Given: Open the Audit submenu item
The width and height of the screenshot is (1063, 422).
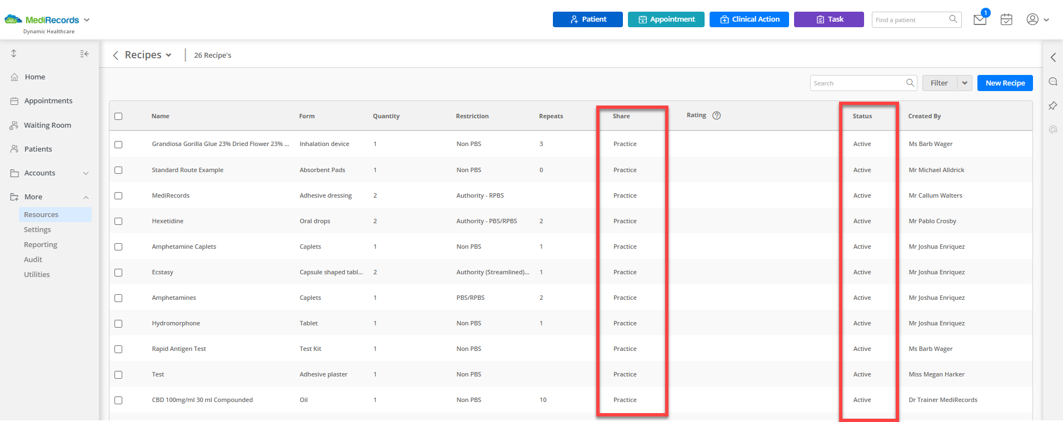Looking at the screenshot, I should pyautogui.click(x=33, y=260).
